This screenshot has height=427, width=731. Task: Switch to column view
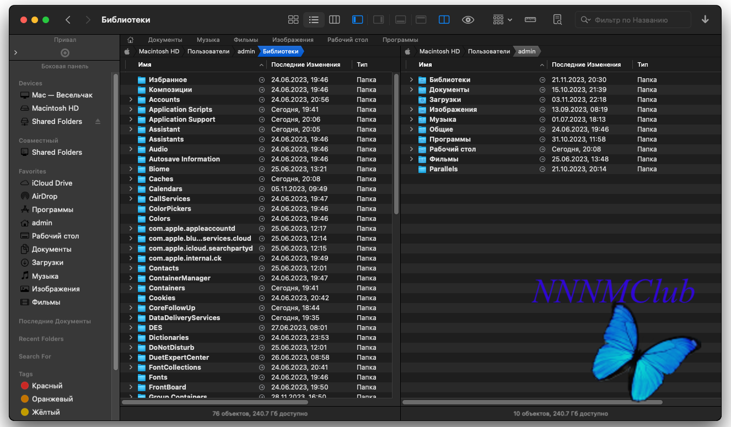[x=334, y=20]
